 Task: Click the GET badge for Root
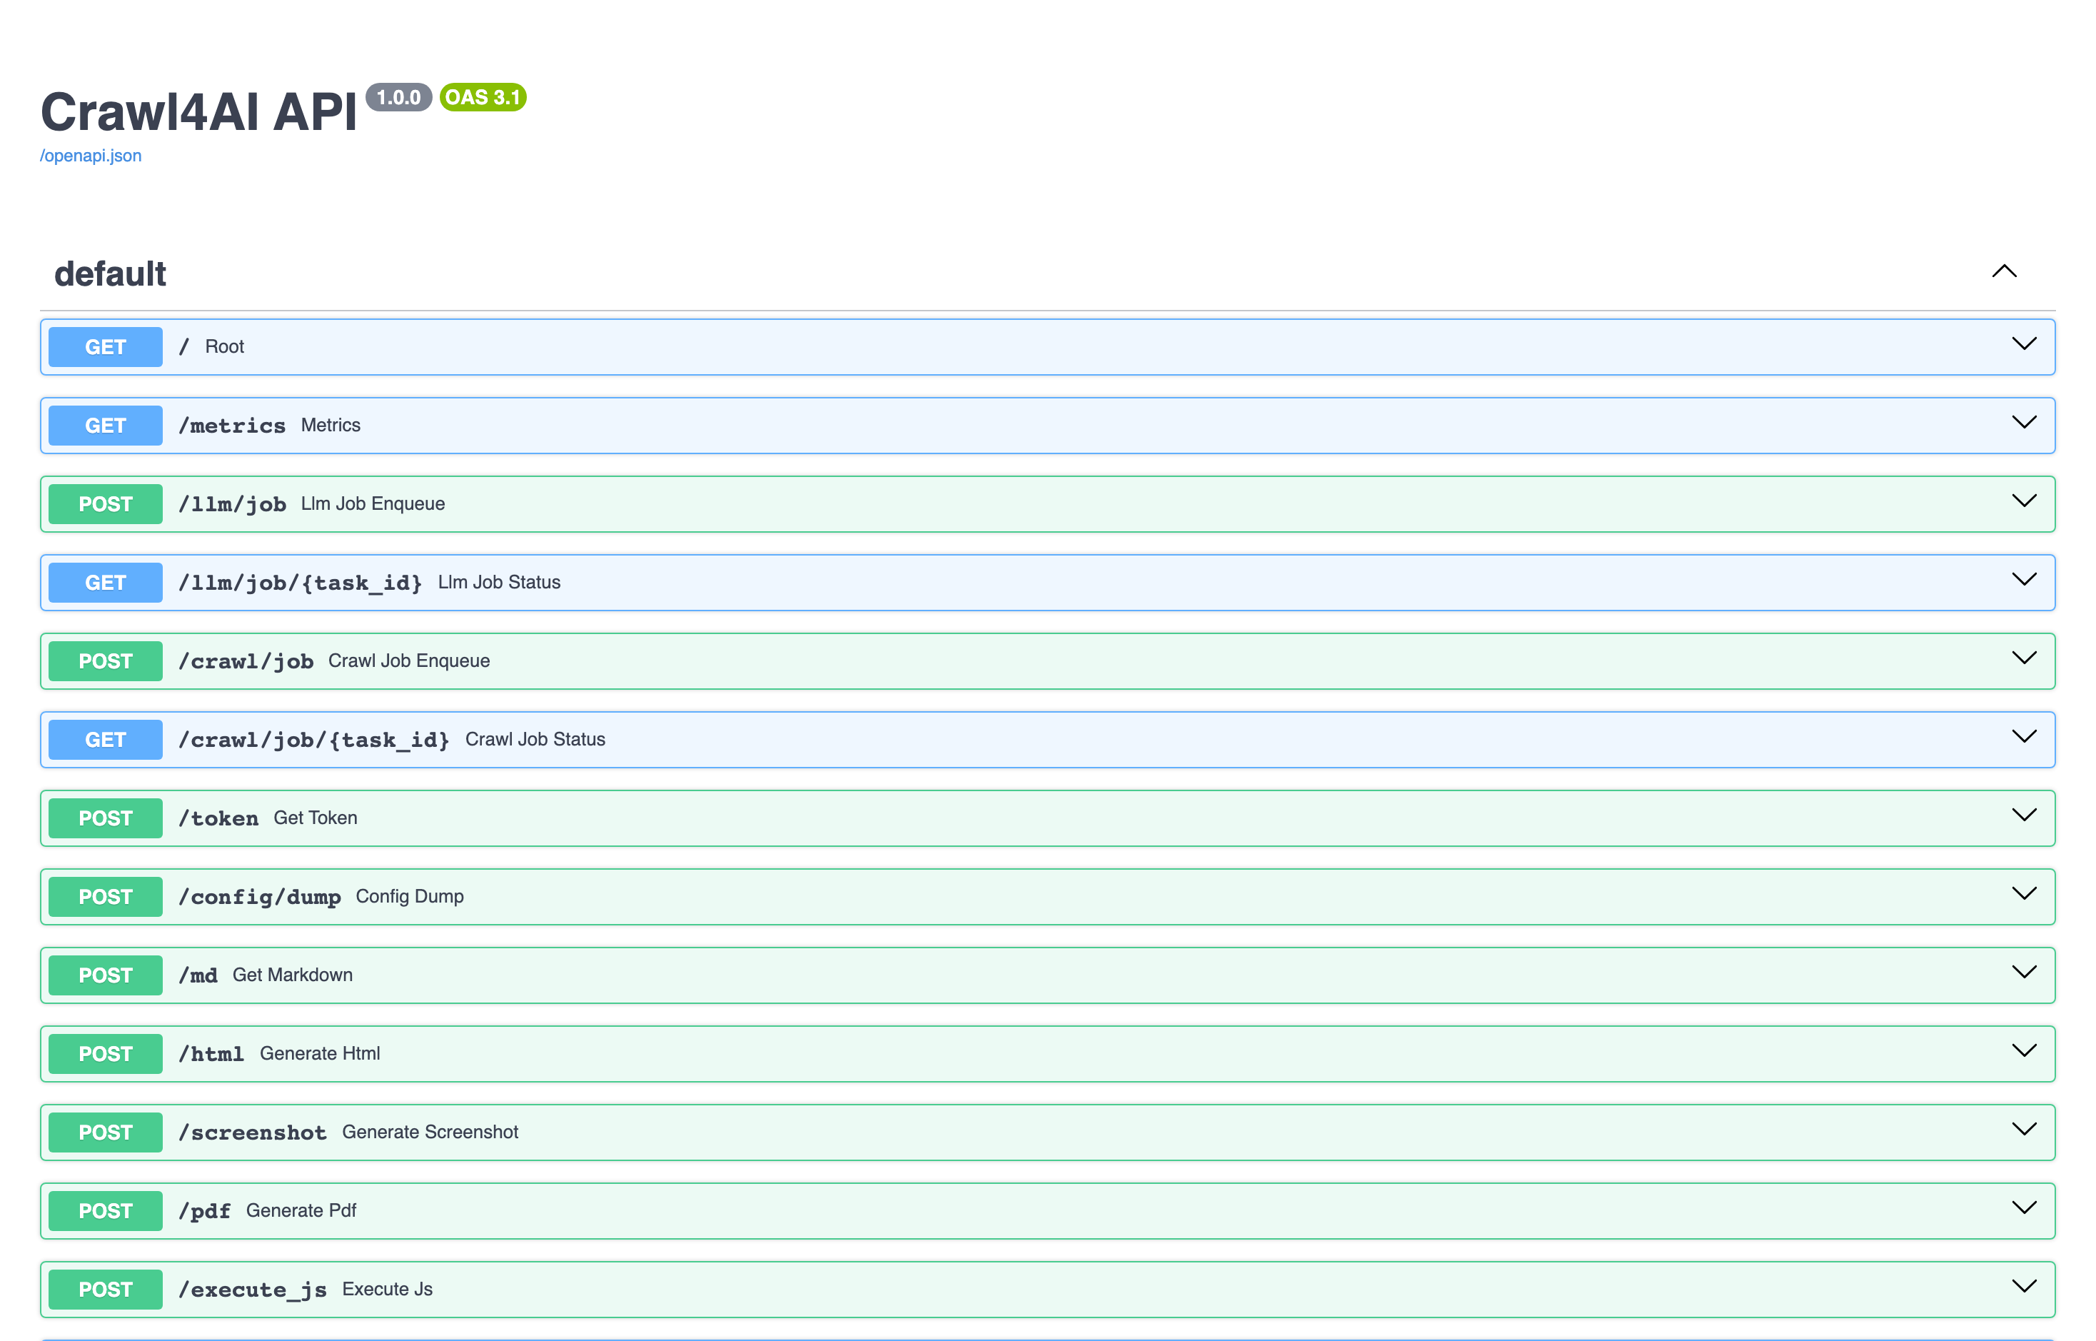pos(106,346)
